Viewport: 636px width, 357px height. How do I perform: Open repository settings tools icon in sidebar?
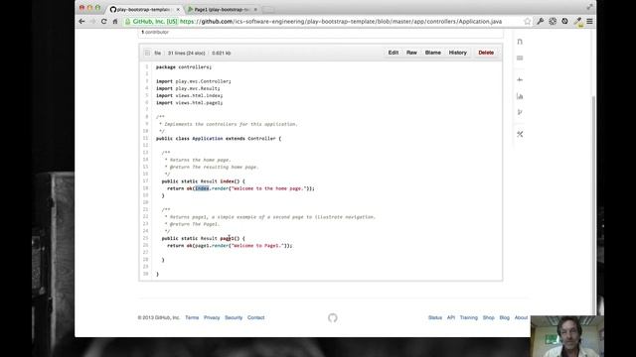pyautogui.click(x=520, y=134)
